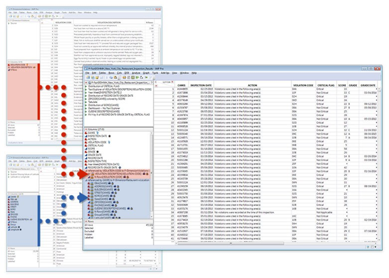Open the Columns panel red triangle menu in front window
This screenshot has width=389, height=278.
tap(86, 129)
